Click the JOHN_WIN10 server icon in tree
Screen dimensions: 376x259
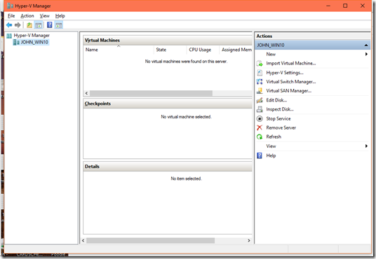pos(16,42)
